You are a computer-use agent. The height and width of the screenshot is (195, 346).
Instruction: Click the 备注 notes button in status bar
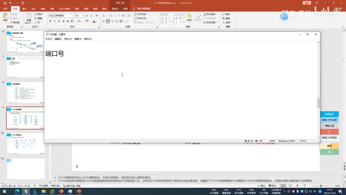pyautogui.click(x=261, y=186)
